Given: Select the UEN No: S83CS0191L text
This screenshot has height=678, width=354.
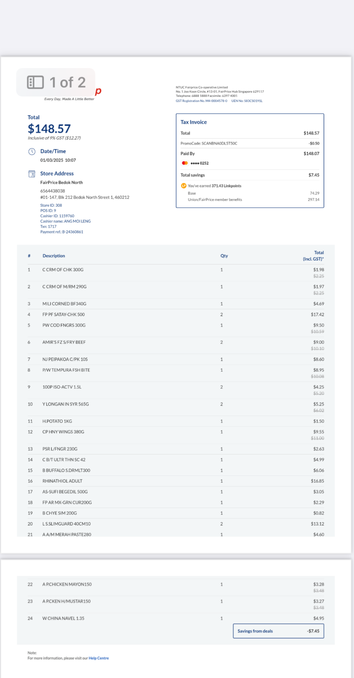Looking at the screenshot, I should pyautogui.click(x=247, y=101).
